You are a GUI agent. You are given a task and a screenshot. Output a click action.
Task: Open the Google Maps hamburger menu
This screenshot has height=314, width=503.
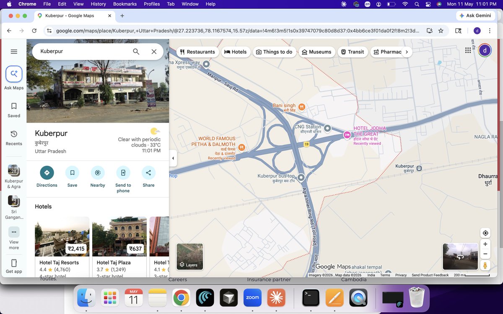click(14, 51)
